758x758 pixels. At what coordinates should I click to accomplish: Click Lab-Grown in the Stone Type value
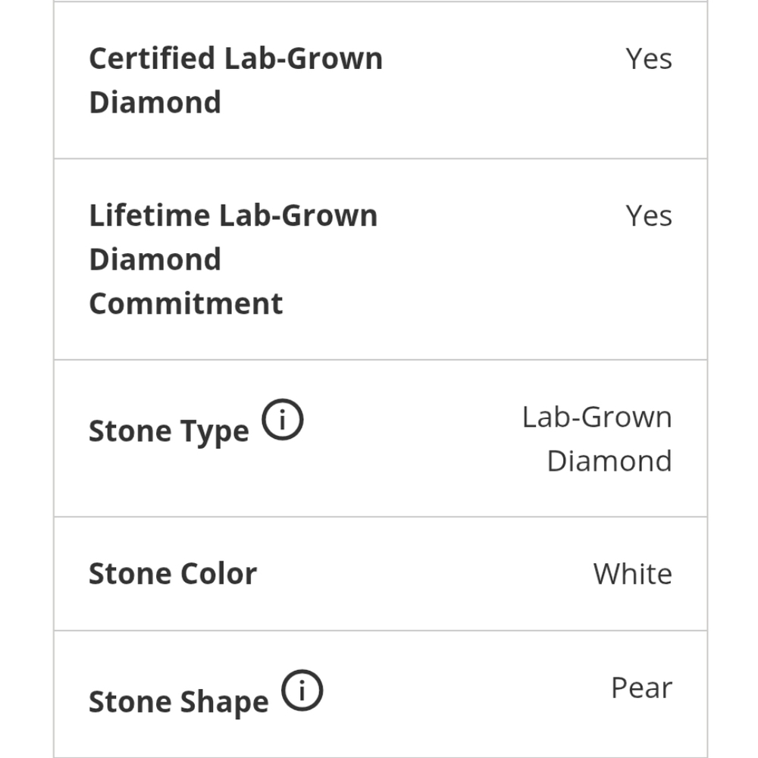(597, 417)
